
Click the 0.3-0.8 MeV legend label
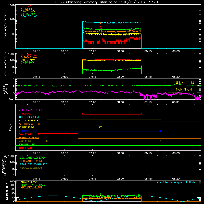pyautogui.click(x=29, y=57)
